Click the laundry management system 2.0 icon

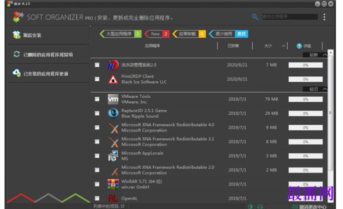pyautogui.click(x=113, y=65)
